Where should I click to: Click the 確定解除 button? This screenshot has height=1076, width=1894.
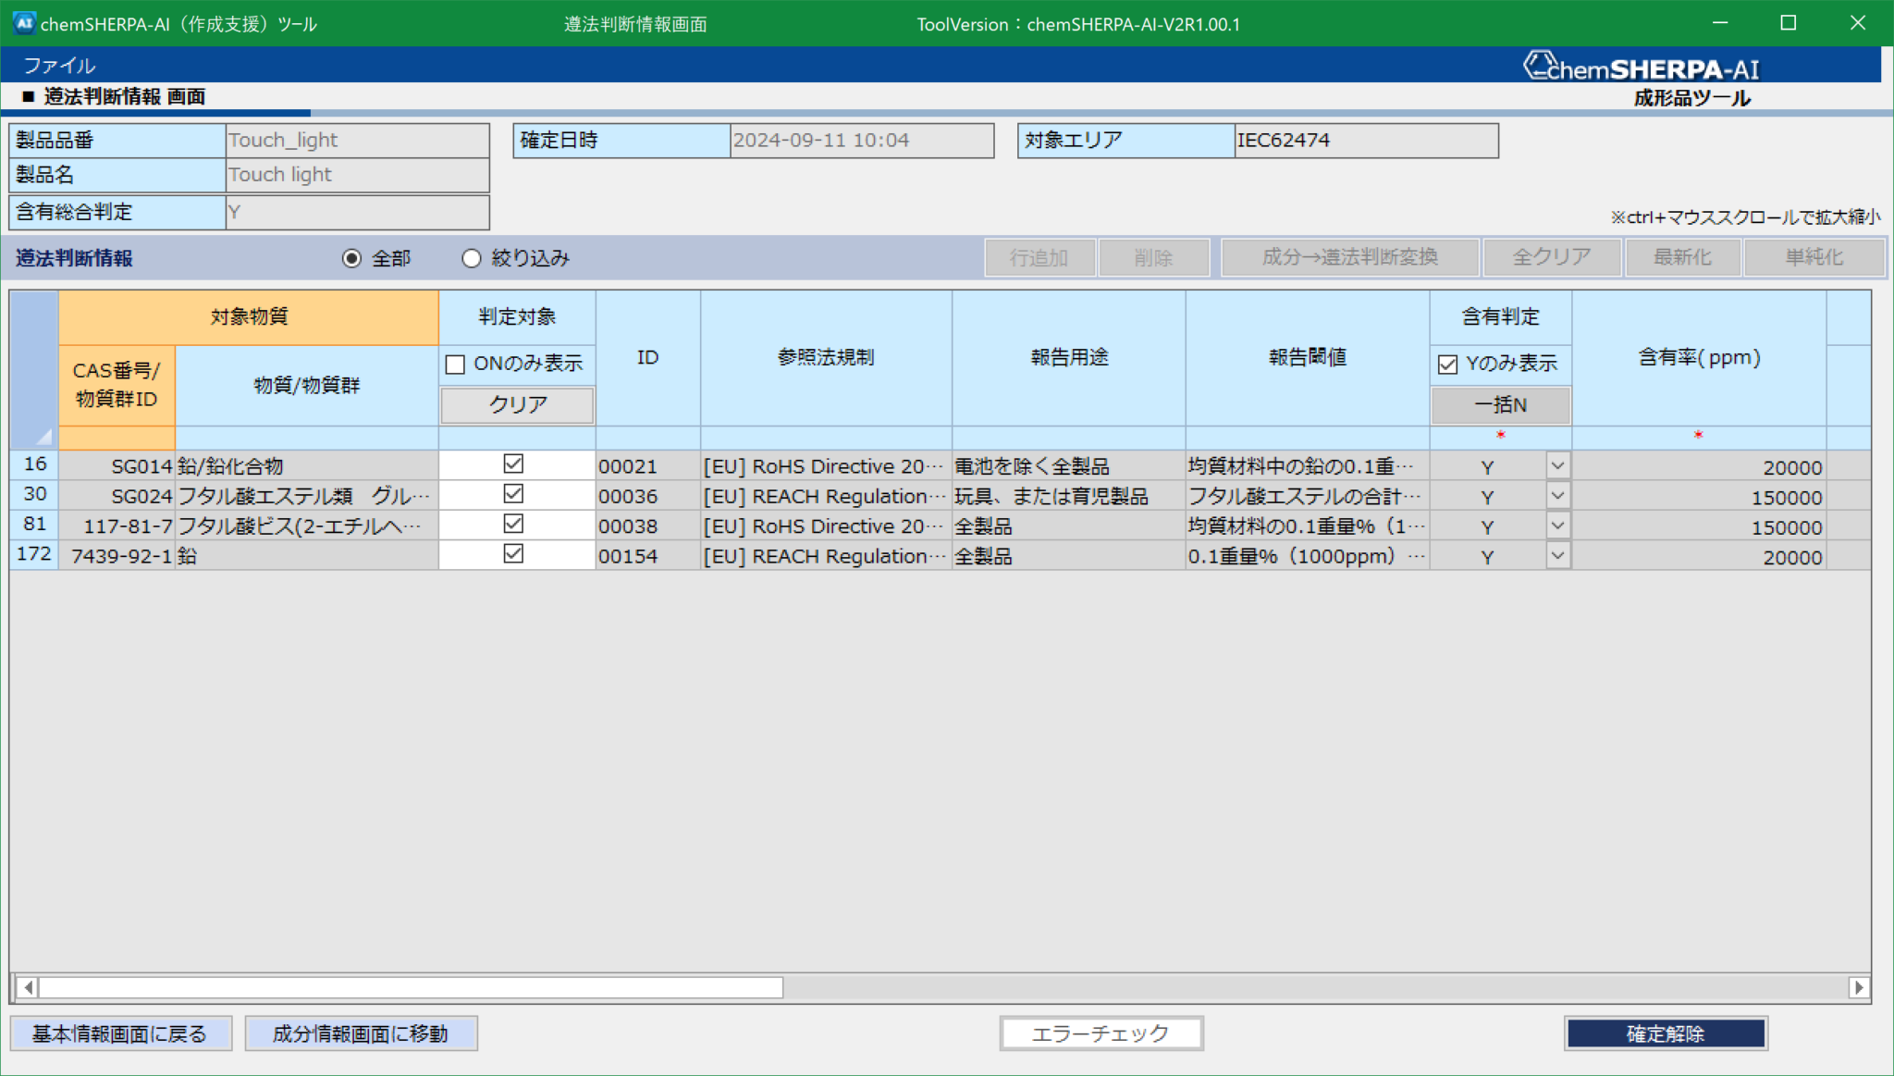coord(1665,1033)
